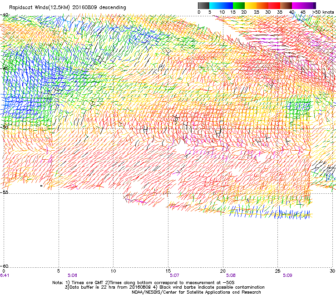The width and height of the screenshot is (336, 295).
Task: Click the '-45' latitude axis label
Action: tap(5, 69)
